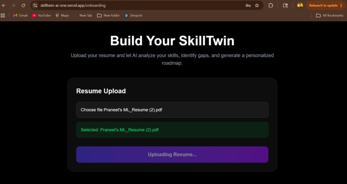
Task: Click the browser forward arrow
Action: pyautogui.click(x=13, y=6)
